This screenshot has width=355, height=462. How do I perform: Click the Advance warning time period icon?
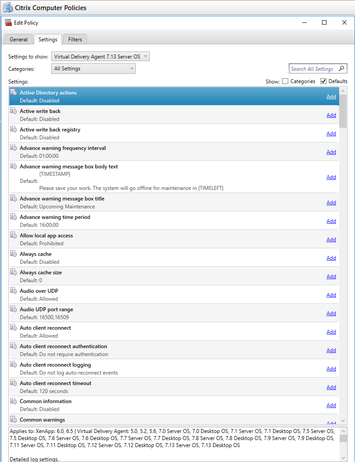pos(14,217)
